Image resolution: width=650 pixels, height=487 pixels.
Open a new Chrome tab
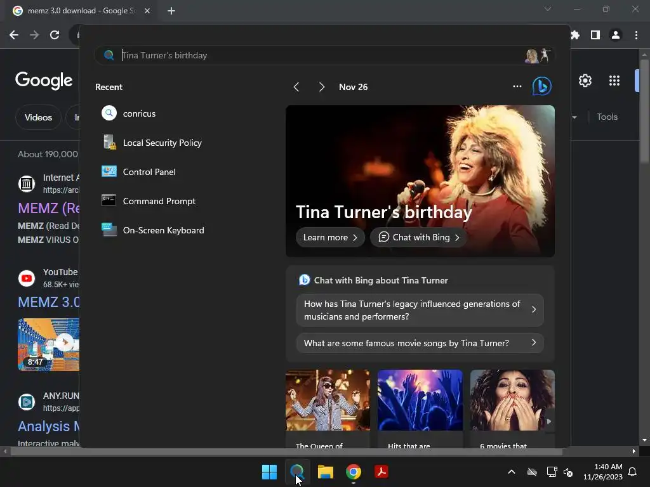[x=171, y=11]
